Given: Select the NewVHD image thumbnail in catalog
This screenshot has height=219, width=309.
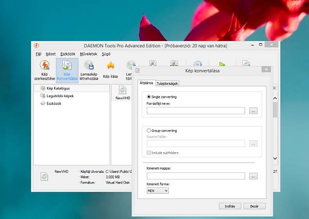Looking at the screenshot, I should 123,93.
